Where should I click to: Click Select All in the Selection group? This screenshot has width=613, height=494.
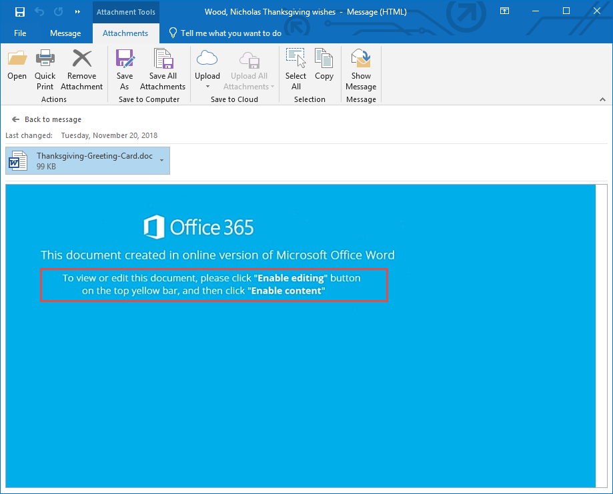(295, 70)
